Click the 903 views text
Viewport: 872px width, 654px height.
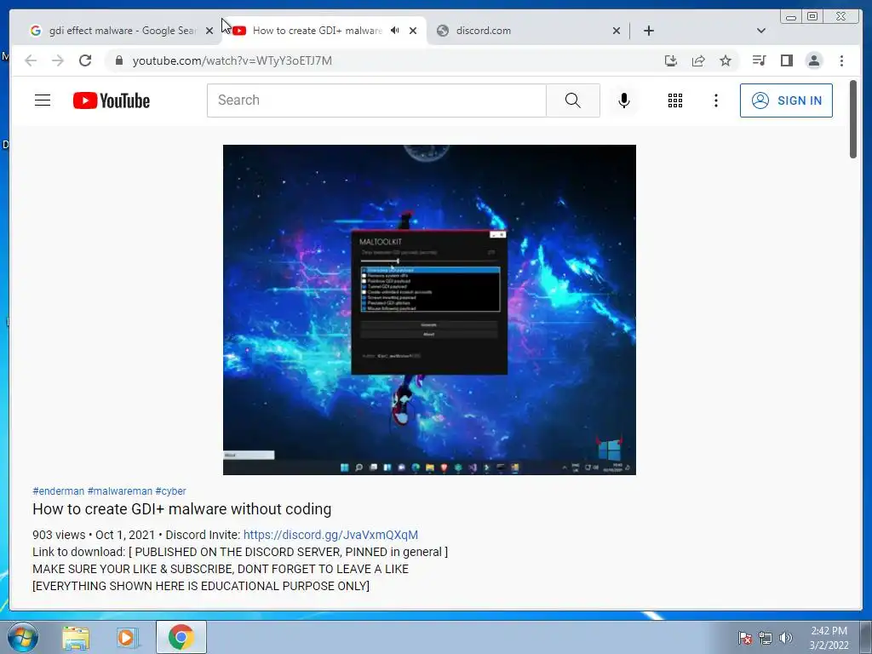[59, 535]
